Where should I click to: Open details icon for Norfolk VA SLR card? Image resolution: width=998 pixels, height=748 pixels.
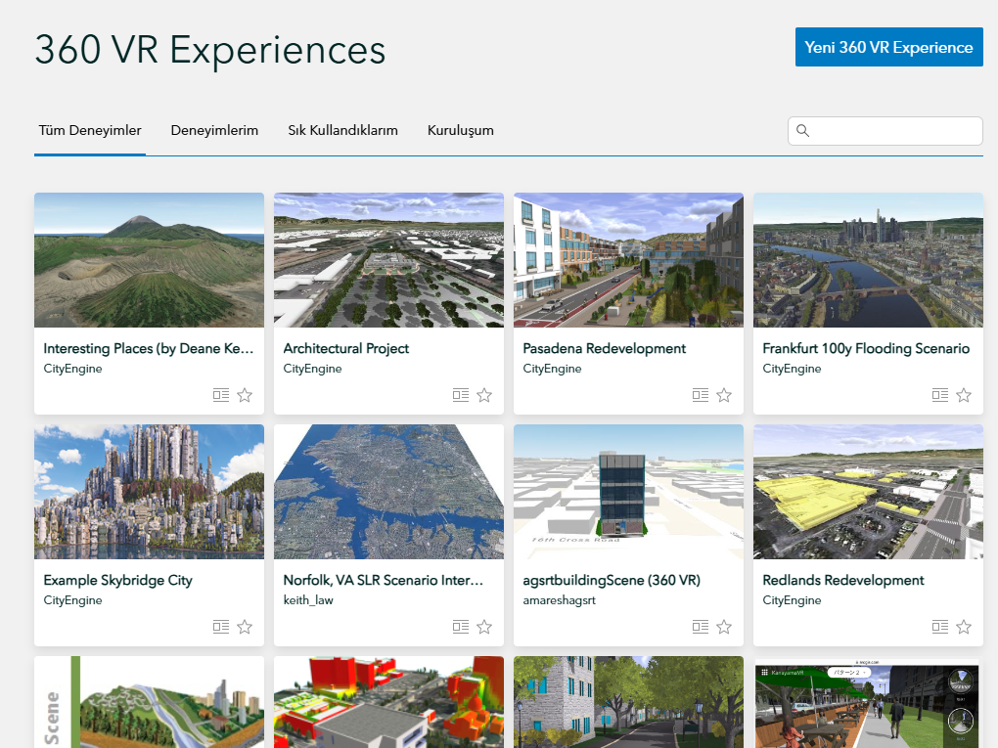(461, 627)
